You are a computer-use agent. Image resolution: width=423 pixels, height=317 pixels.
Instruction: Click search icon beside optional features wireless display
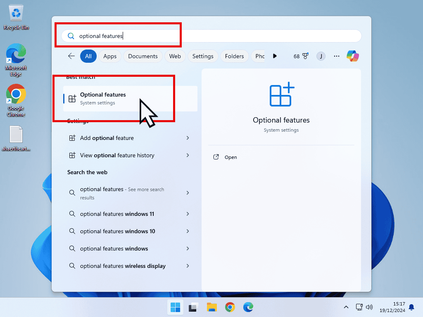click(x=72, y=266)
